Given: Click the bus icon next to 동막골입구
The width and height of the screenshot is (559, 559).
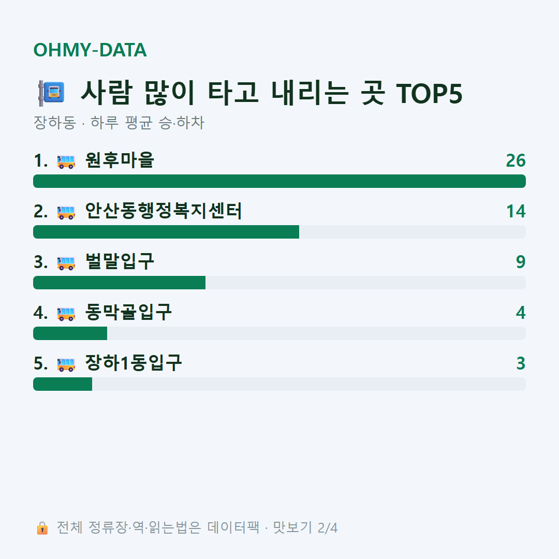Looking at the screenshot, I should point(66,314).
